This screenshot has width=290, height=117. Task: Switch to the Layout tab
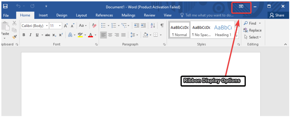coord(81,15)
